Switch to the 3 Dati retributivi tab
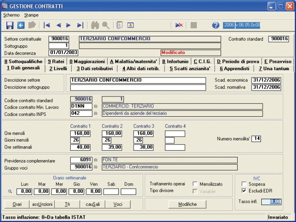Viewport: 296px width, 222px height. pyautogui.click(x=94, y=69)
